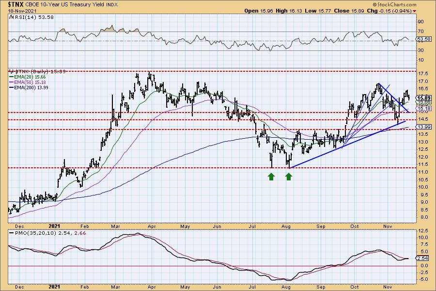
Task: Click the 30 level on the RSI axis
Action: pyautogui.click(x=420, y=50)
